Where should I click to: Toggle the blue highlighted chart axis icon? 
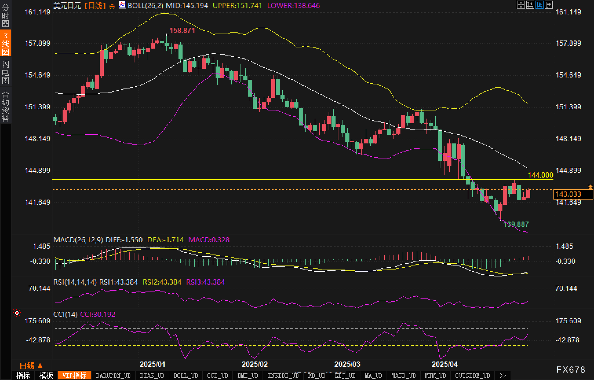click(x=539, y=5)
